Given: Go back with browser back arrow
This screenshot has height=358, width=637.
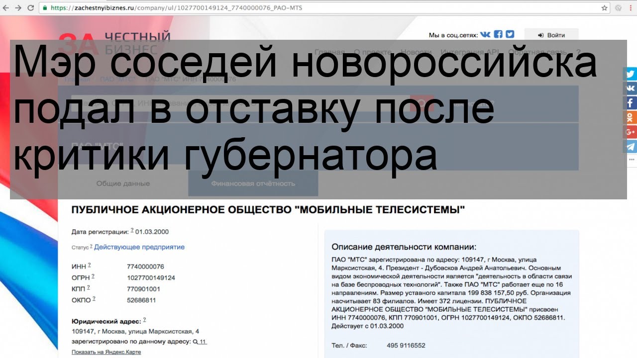Looking at the screenshot, I should click(x=6, y=8).
